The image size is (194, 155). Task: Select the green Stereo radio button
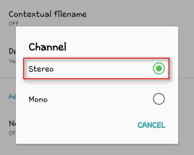click(x=159, y=68)
